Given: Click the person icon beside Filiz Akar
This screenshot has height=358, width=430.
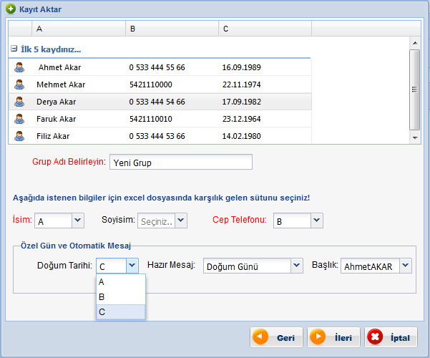Looking at the screenshot, I should [x=19, y=136].
